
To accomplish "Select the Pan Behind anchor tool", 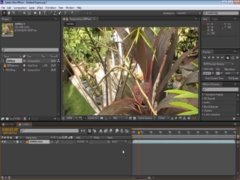I will click(x=29, y=13).
